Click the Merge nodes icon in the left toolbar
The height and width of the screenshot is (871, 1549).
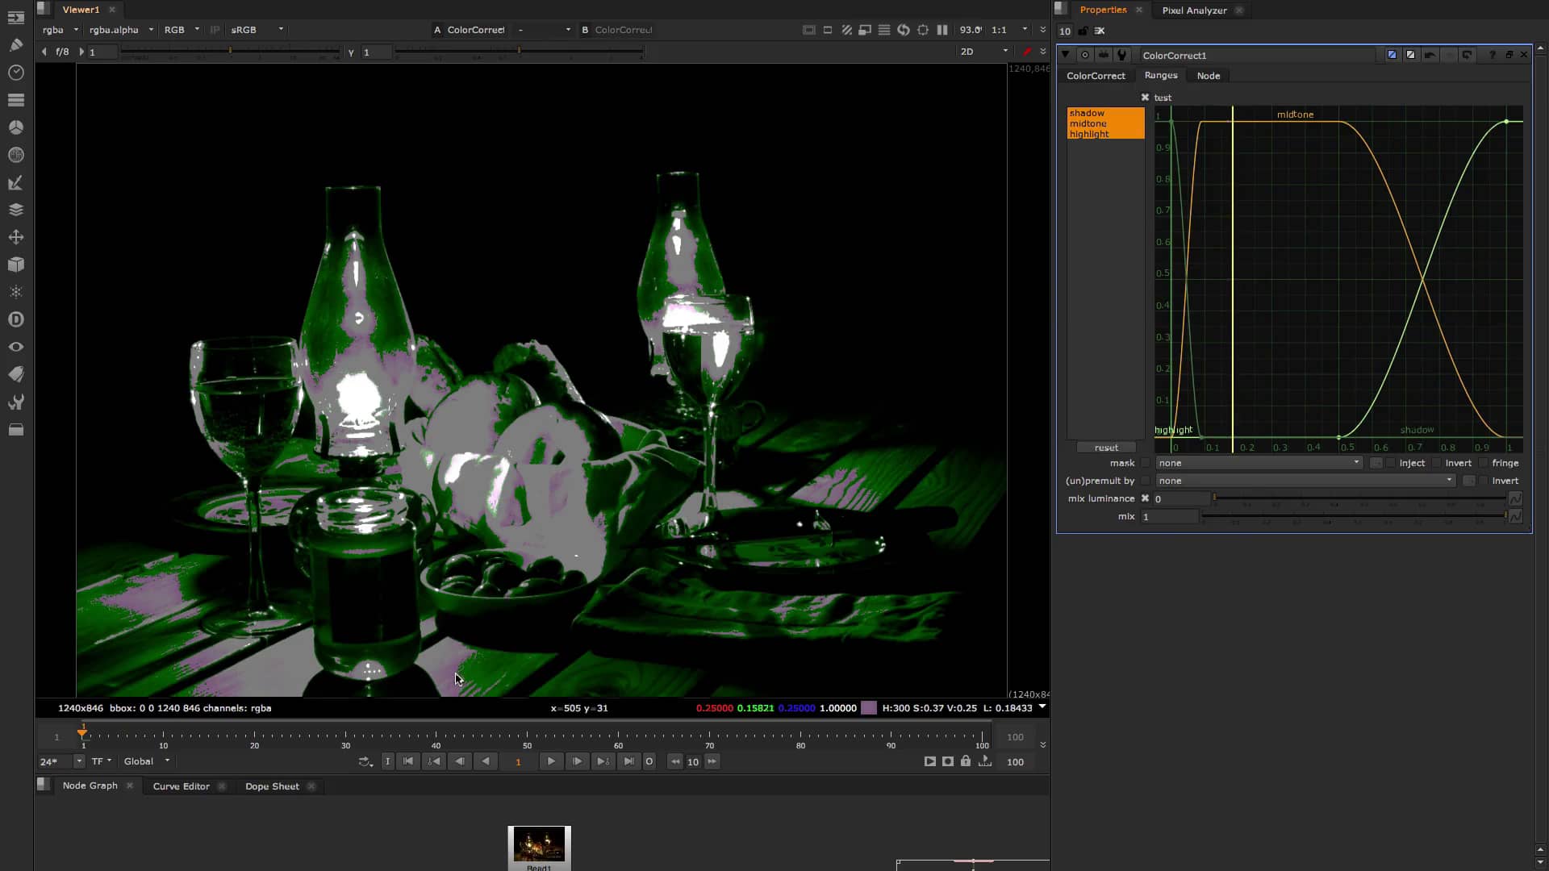pyautogui.click(x=16, y=209)
